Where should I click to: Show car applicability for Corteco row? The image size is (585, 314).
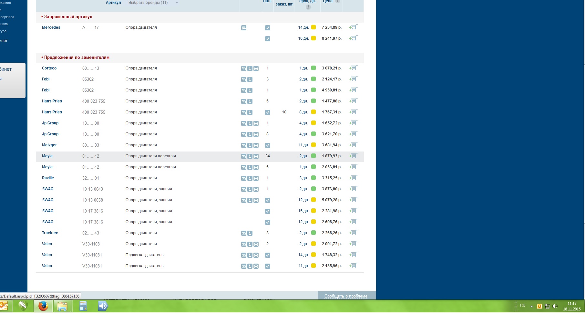coord(256,68)
